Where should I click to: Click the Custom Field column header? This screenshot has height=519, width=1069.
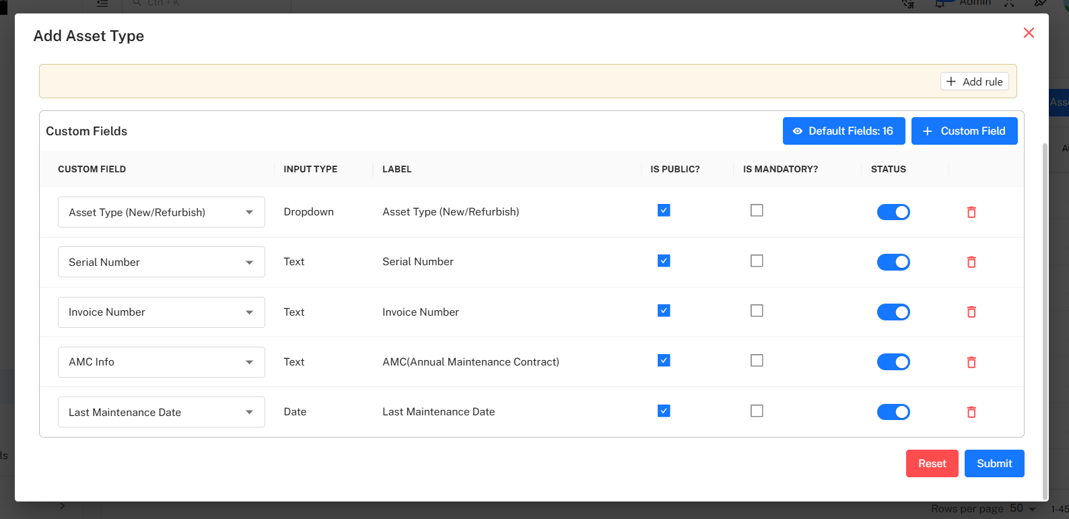tap(92, 169)
